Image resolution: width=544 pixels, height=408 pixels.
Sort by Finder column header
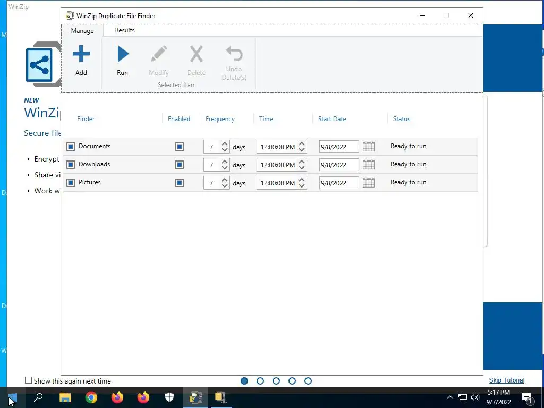point(86,118)
